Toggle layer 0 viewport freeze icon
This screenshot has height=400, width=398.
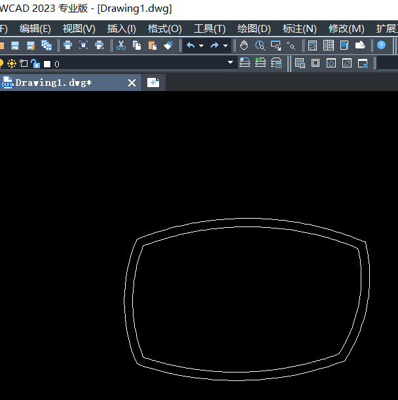pos(24,64)
